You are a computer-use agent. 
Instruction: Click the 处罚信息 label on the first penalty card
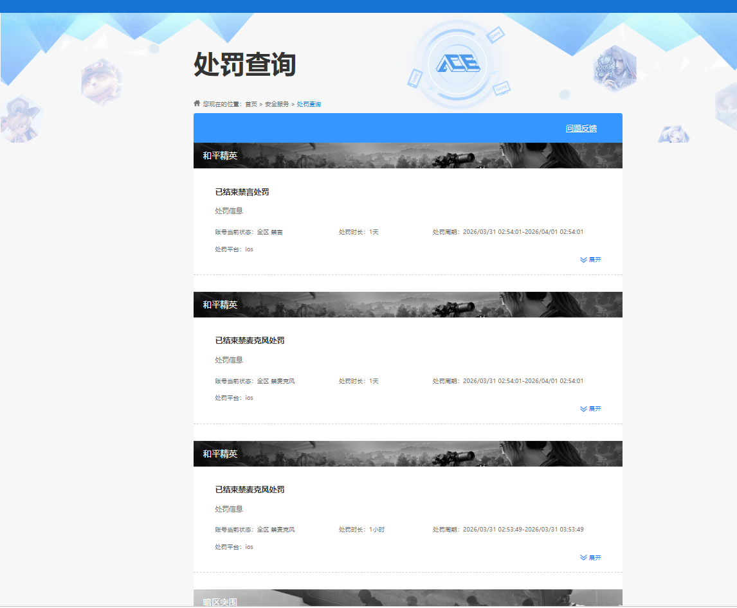228,210
